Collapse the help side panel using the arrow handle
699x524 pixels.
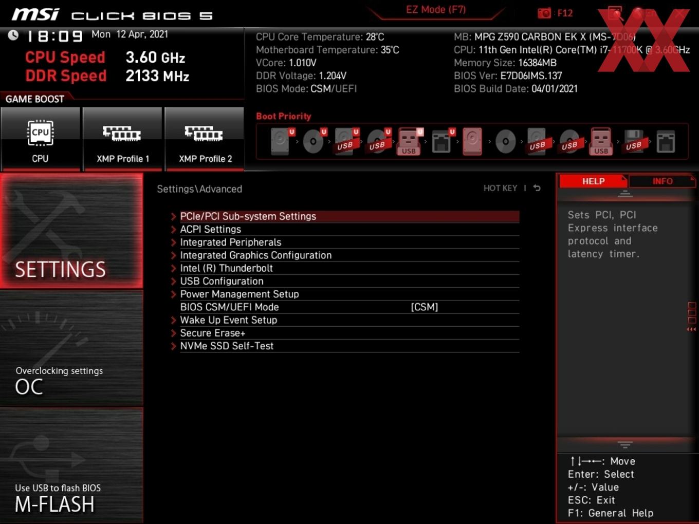click(691, 329)
